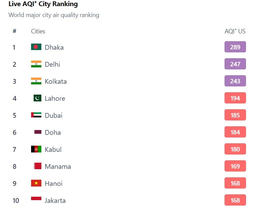Open the Lahore city link
This screenshot has height=210, width=258.
(x=55, y=98)
